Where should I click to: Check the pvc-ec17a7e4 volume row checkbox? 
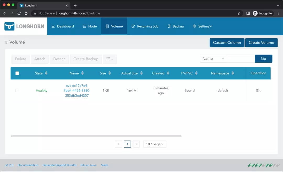point(17,90)
